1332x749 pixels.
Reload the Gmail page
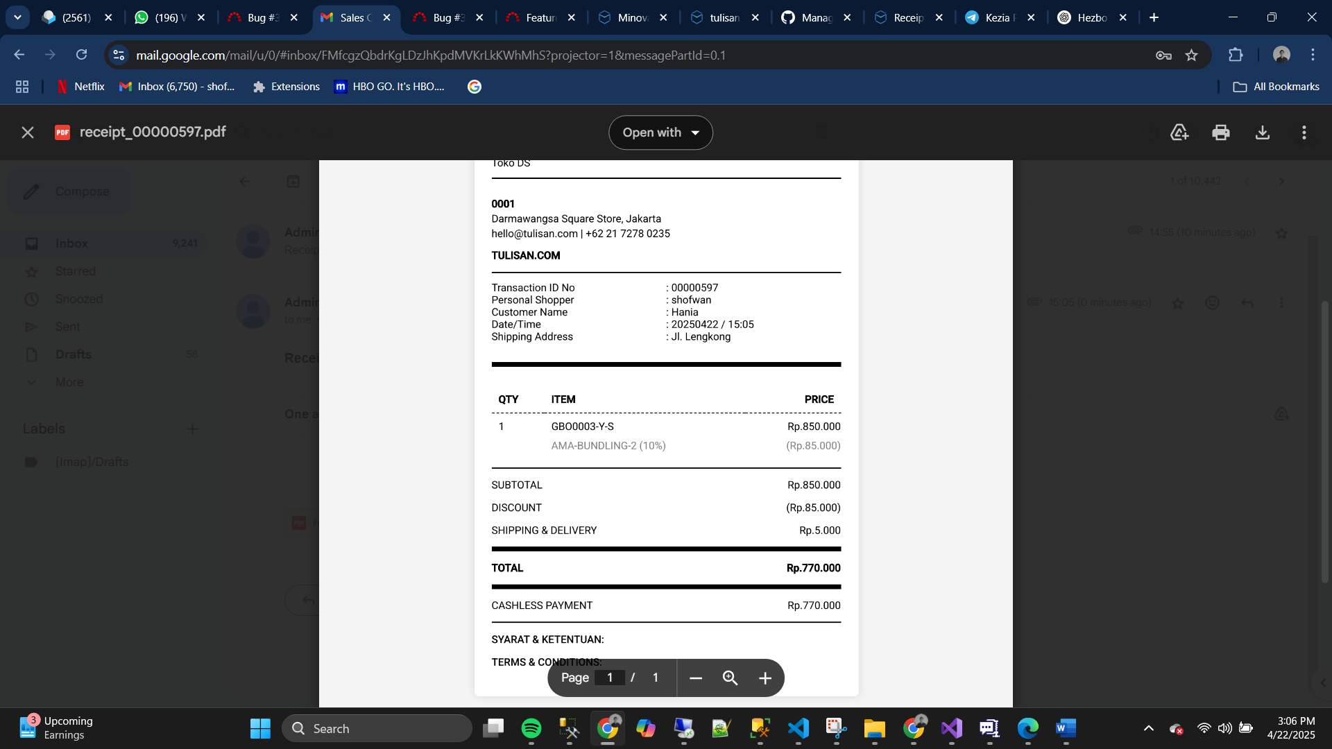click(x=82, y=55)
